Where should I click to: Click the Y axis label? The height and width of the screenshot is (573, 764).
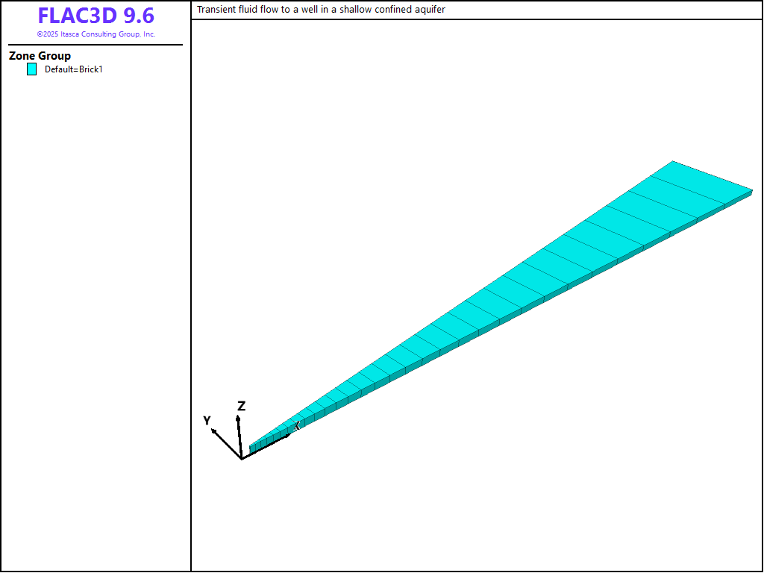(207, 421)
